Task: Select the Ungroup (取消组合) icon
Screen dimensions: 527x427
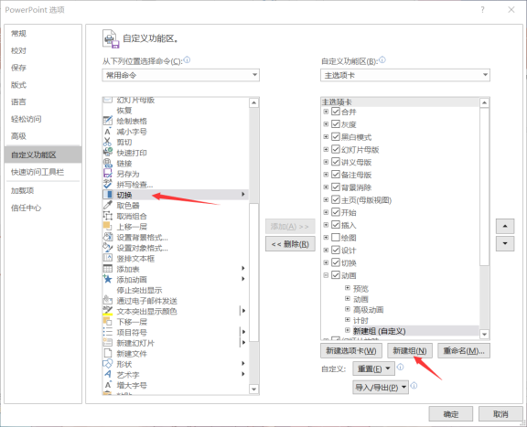Action: (108, 216)
